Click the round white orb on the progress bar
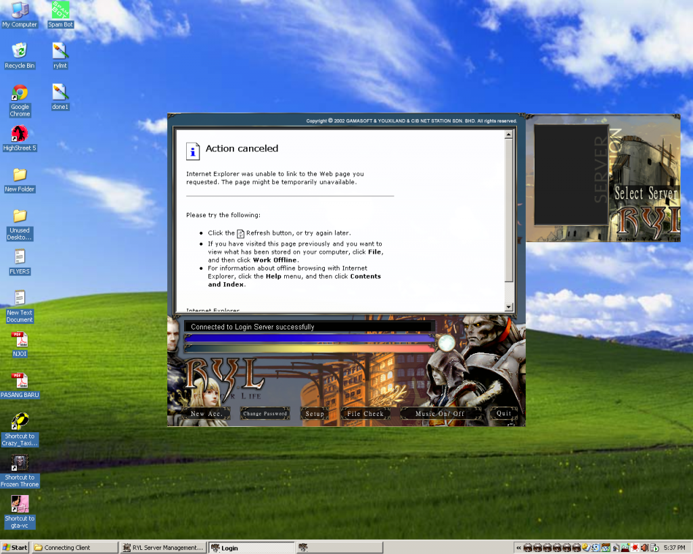This screenshot has width=693, height=554. 446,344
